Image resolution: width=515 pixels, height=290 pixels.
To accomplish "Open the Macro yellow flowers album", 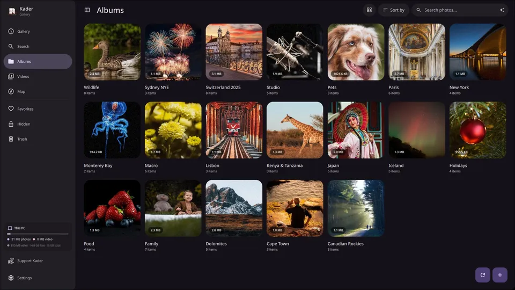I will [x=173, y=130].
